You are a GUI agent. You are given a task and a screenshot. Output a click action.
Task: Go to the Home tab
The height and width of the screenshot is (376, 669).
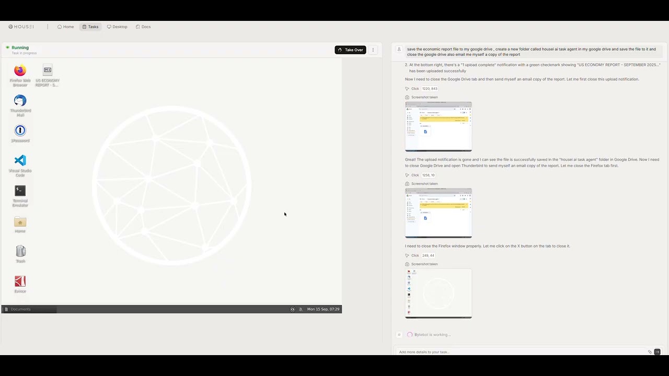point(66,27)
